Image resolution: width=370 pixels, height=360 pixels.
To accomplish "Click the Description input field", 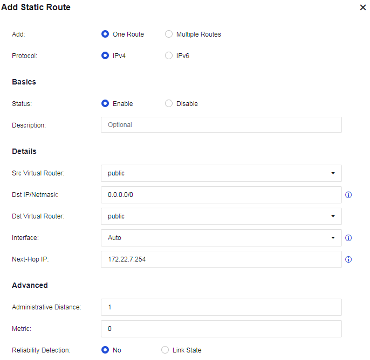I will (x=221, y=125).
